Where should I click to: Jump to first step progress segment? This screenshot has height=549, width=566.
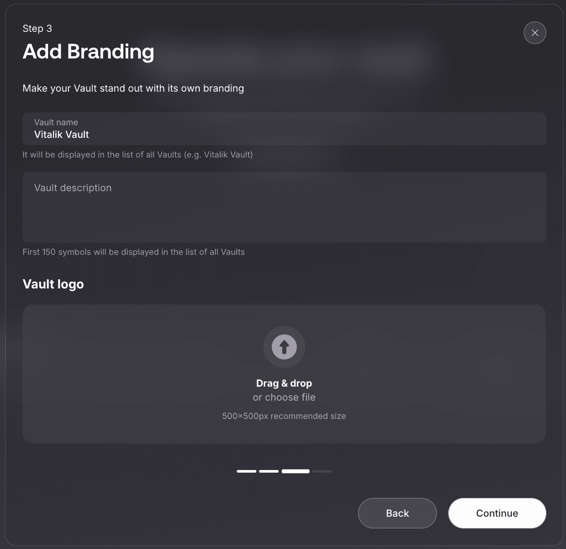point(246,471)
